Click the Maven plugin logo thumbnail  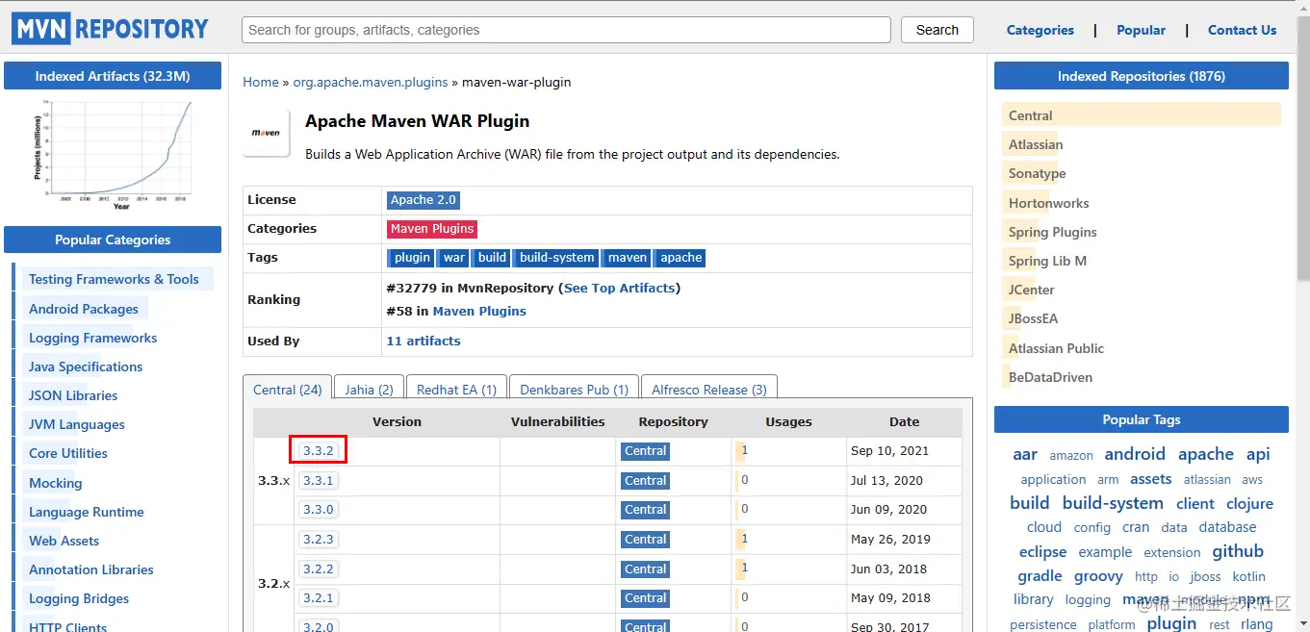[x=267, y=133]
